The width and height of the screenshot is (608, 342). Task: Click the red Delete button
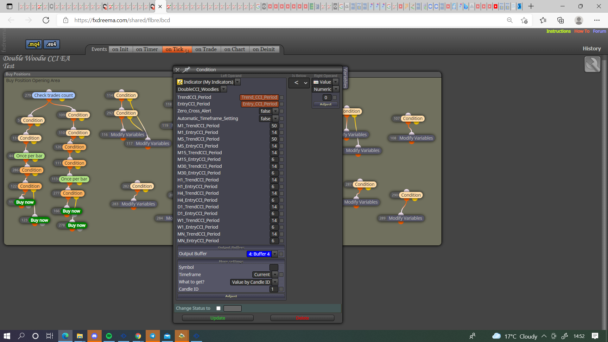coord(302,318)
